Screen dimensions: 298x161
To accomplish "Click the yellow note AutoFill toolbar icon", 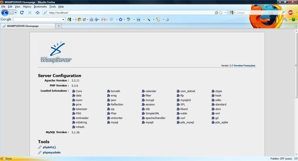I will tap(158, 19).
